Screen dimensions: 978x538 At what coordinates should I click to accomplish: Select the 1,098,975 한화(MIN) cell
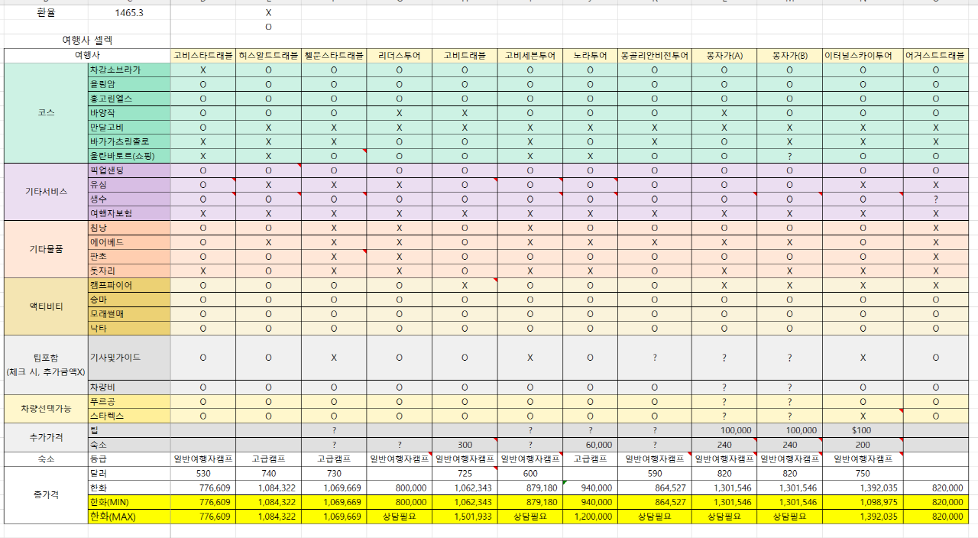(863, 502)
